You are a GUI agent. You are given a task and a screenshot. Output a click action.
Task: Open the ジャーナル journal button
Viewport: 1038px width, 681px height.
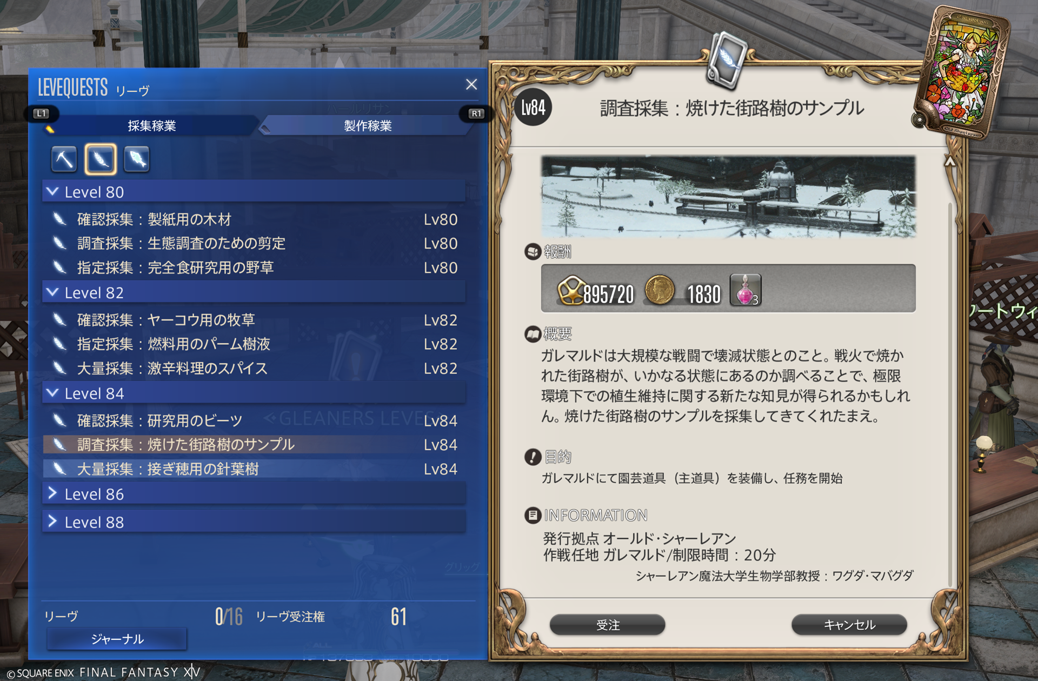117,639
